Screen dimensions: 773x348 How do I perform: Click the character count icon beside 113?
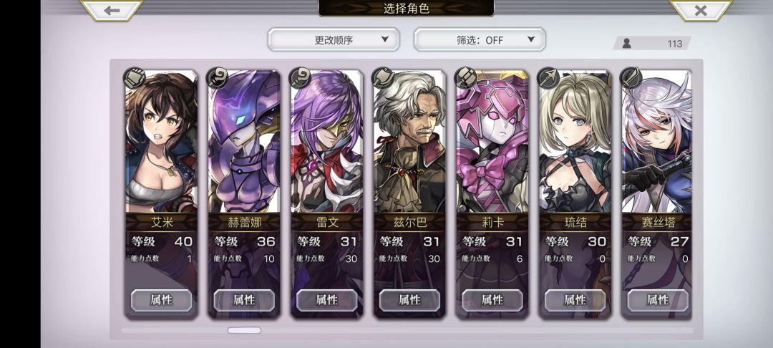pos(626,44)
